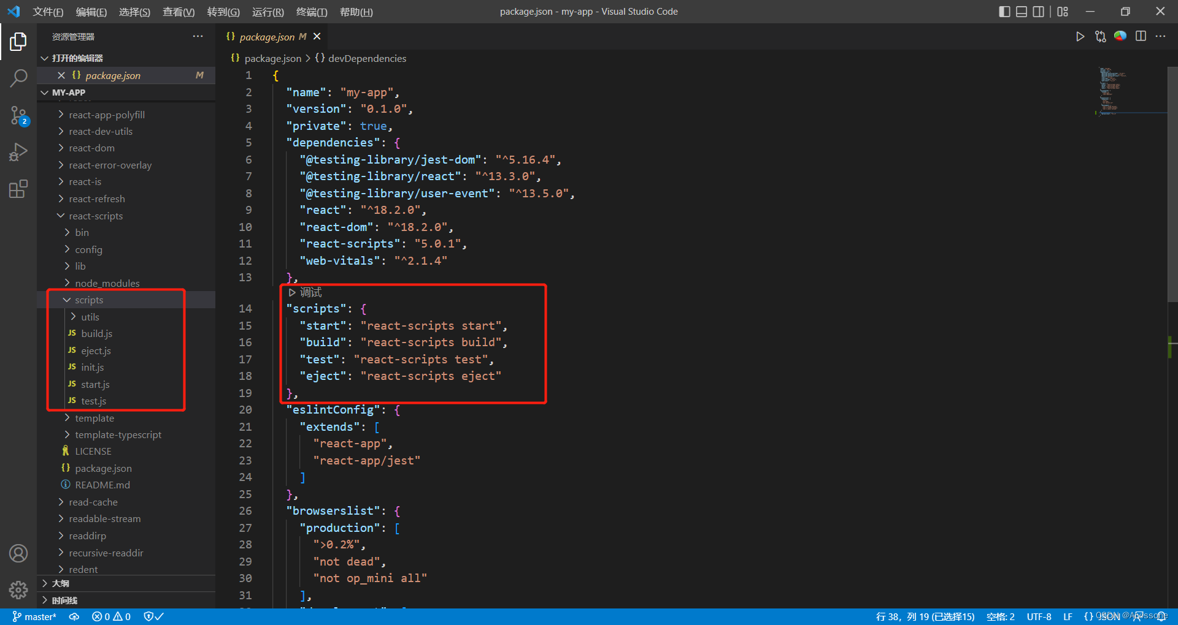This screenshot has width=1178, height=625.
Task: Open the Source Control view
Action: tap(18, 115)
